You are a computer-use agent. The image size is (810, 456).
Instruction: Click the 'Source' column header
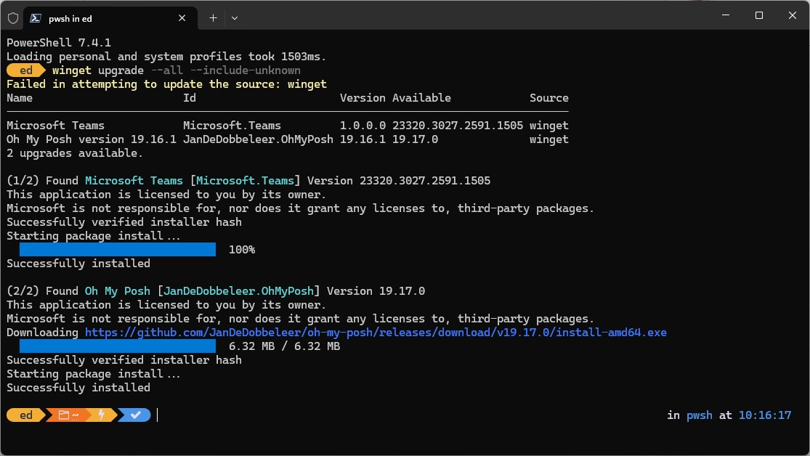[548, 98]
